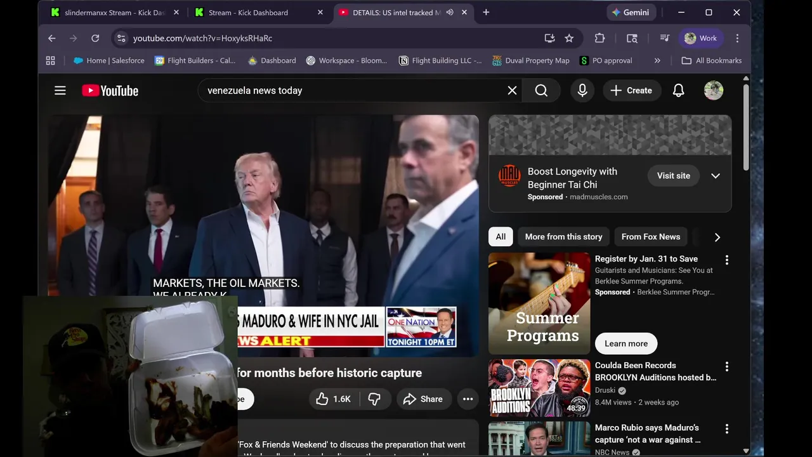The width and height of the screenshot is (812, 457).
Task: Like the video with thumbs up
Action: [334, 399]
